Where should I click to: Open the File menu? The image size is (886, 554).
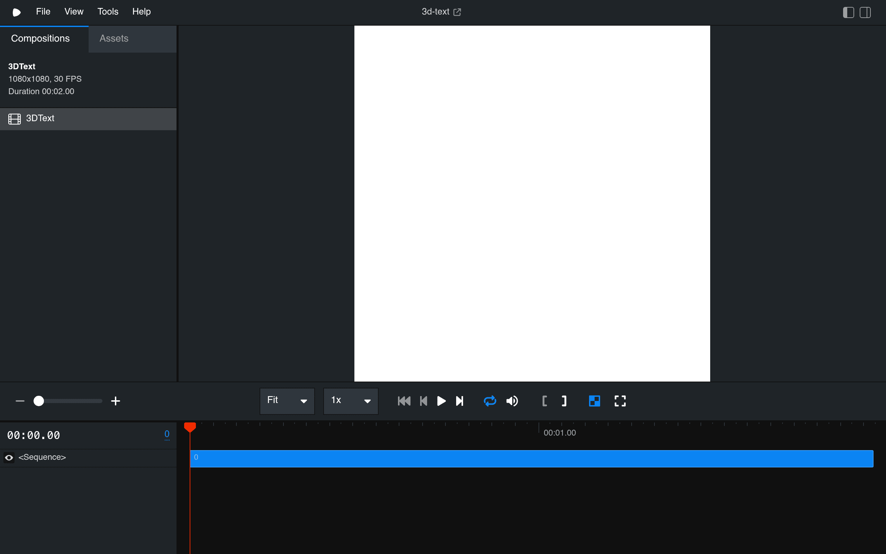click(43, 12)
